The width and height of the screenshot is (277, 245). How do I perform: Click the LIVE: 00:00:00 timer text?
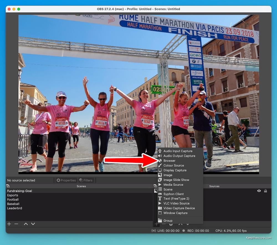click(168, 231)
